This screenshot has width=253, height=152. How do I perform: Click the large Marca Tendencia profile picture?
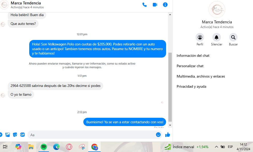(x=217, y=9)
